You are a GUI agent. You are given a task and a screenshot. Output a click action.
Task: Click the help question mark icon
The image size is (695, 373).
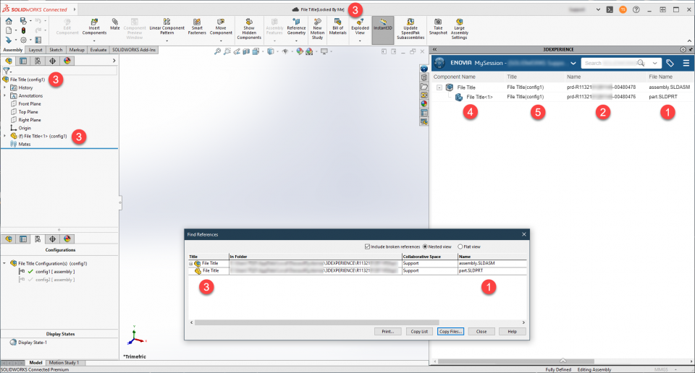(x=636, y=9)
